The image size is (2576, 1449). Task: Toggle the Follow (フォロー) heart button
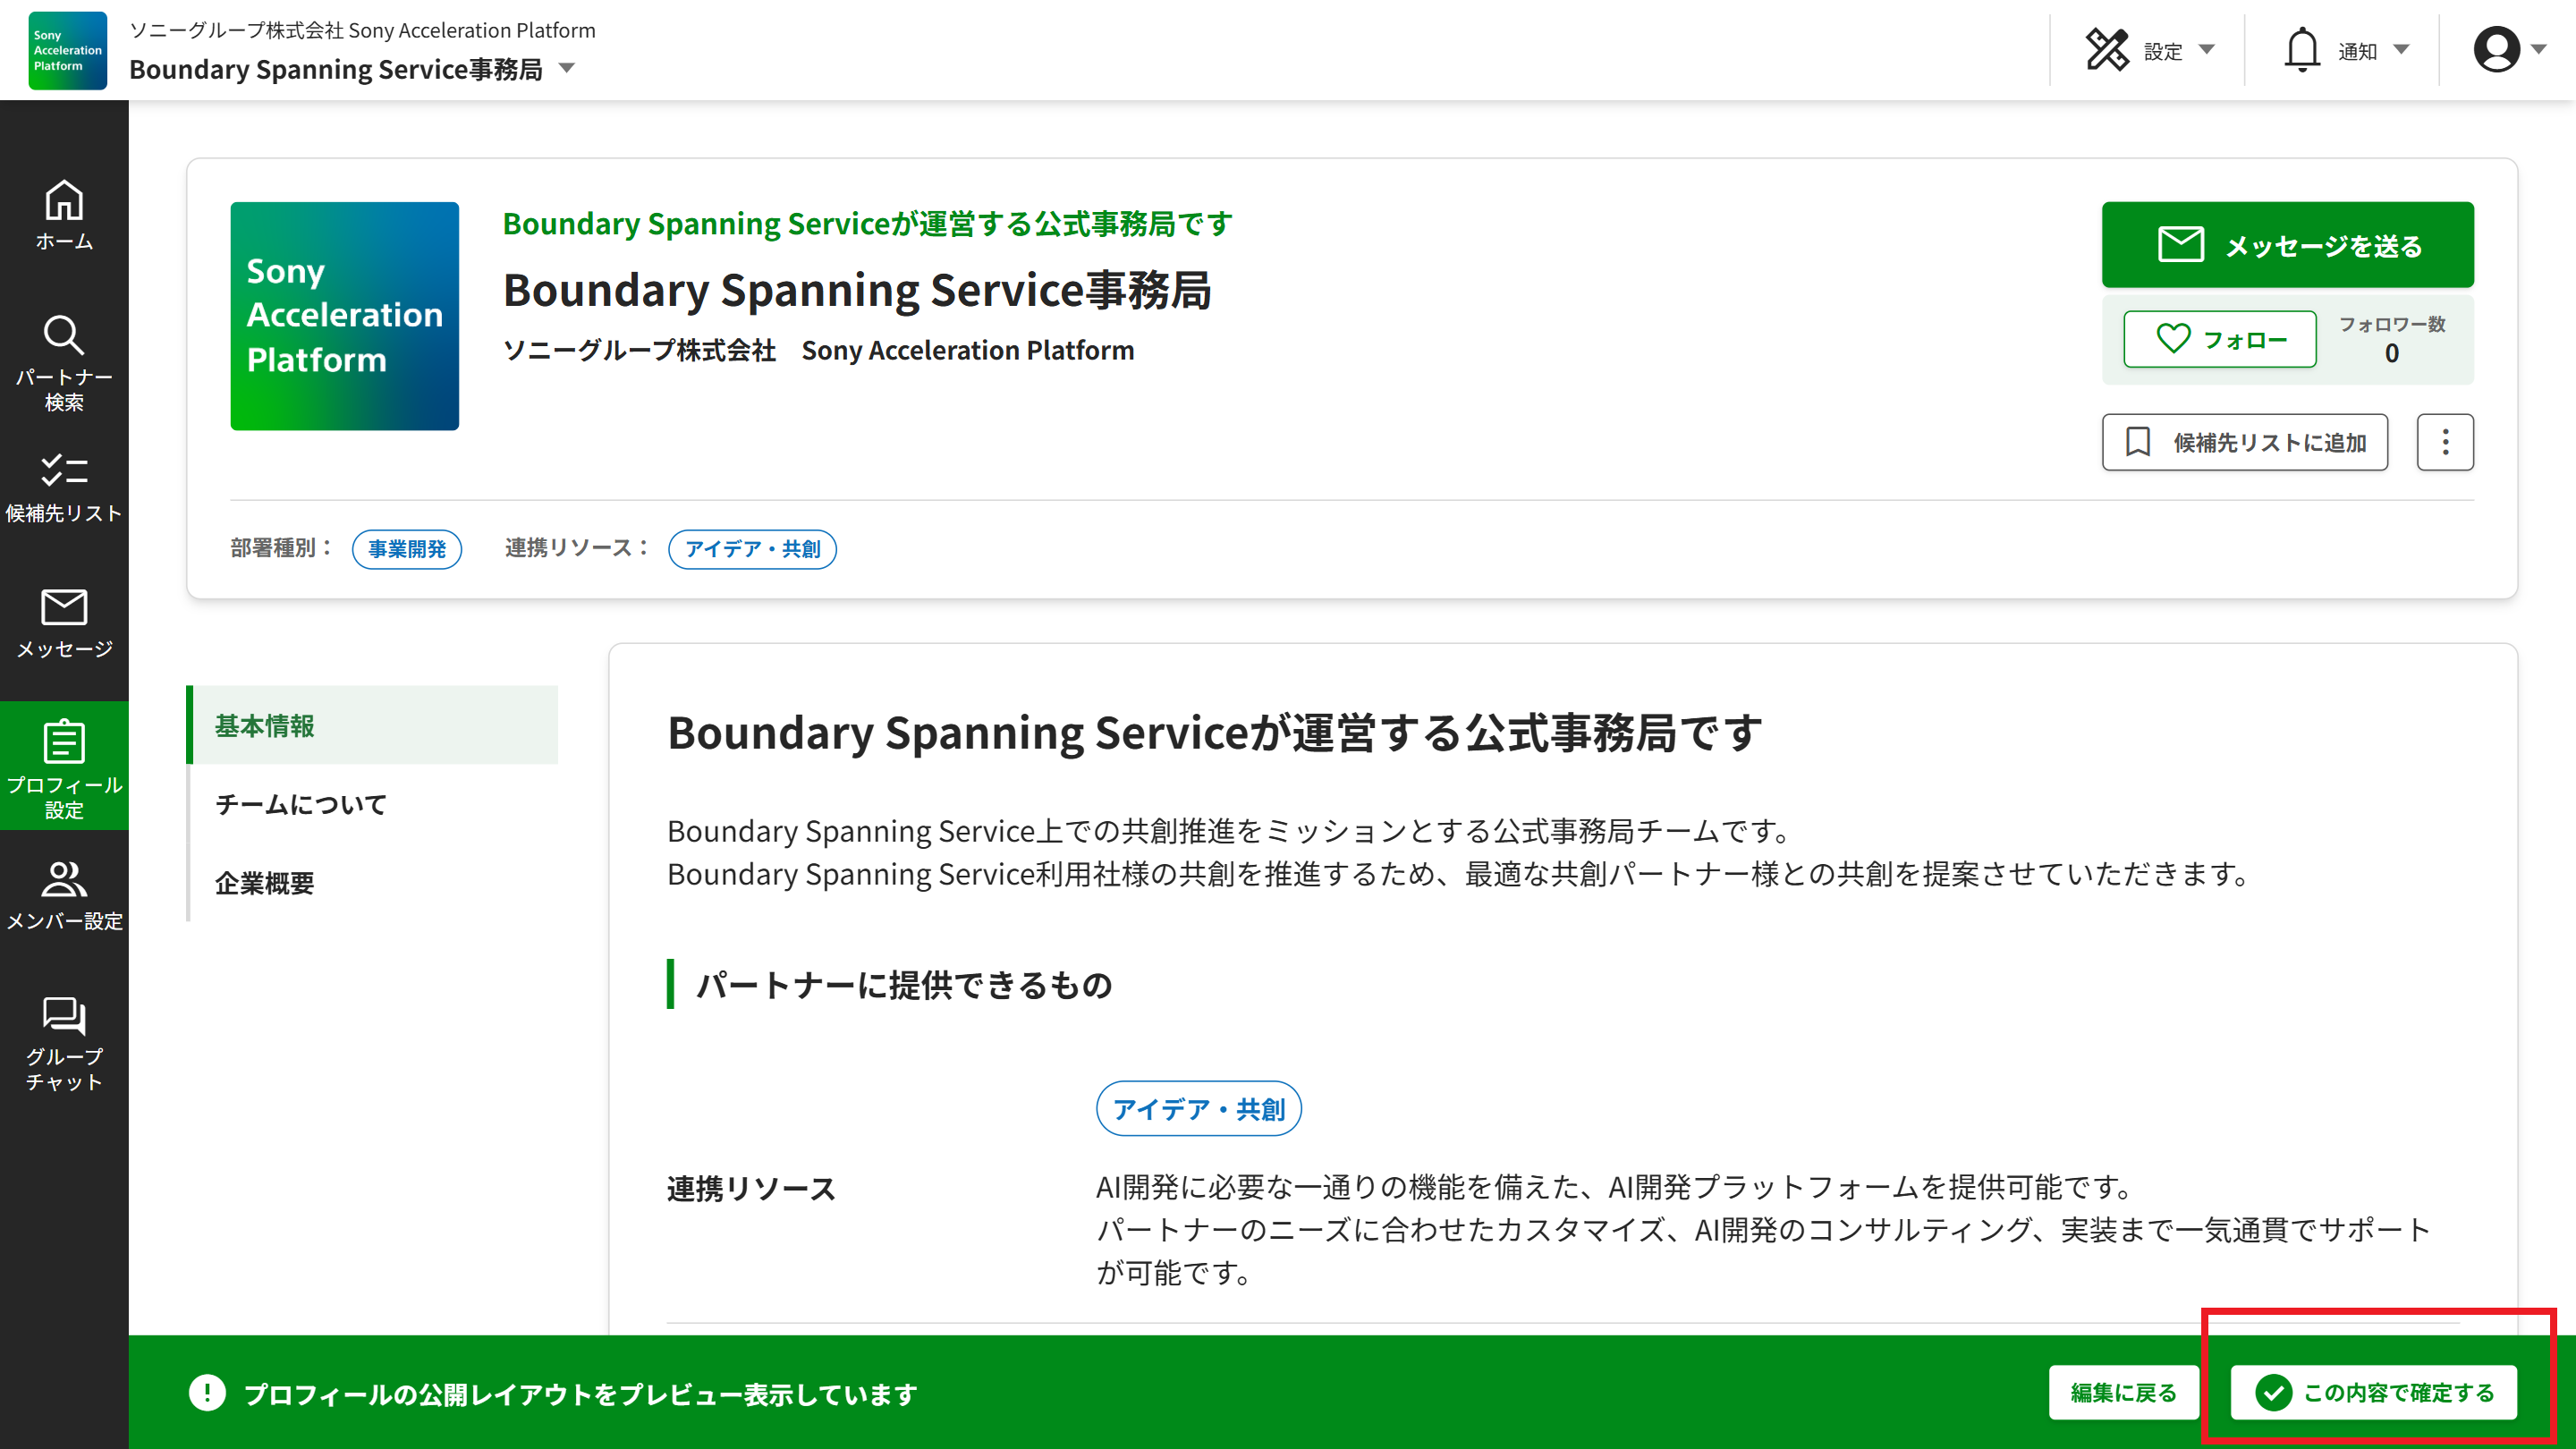click(x=2219, y=339)
